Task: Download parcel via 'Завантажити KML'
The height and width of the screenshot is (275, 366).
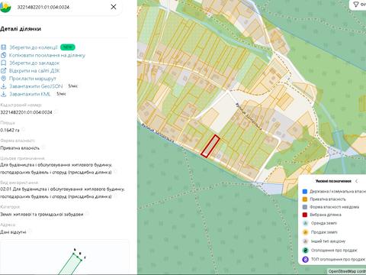Action: pyautogui.click(x=30, y=94)
